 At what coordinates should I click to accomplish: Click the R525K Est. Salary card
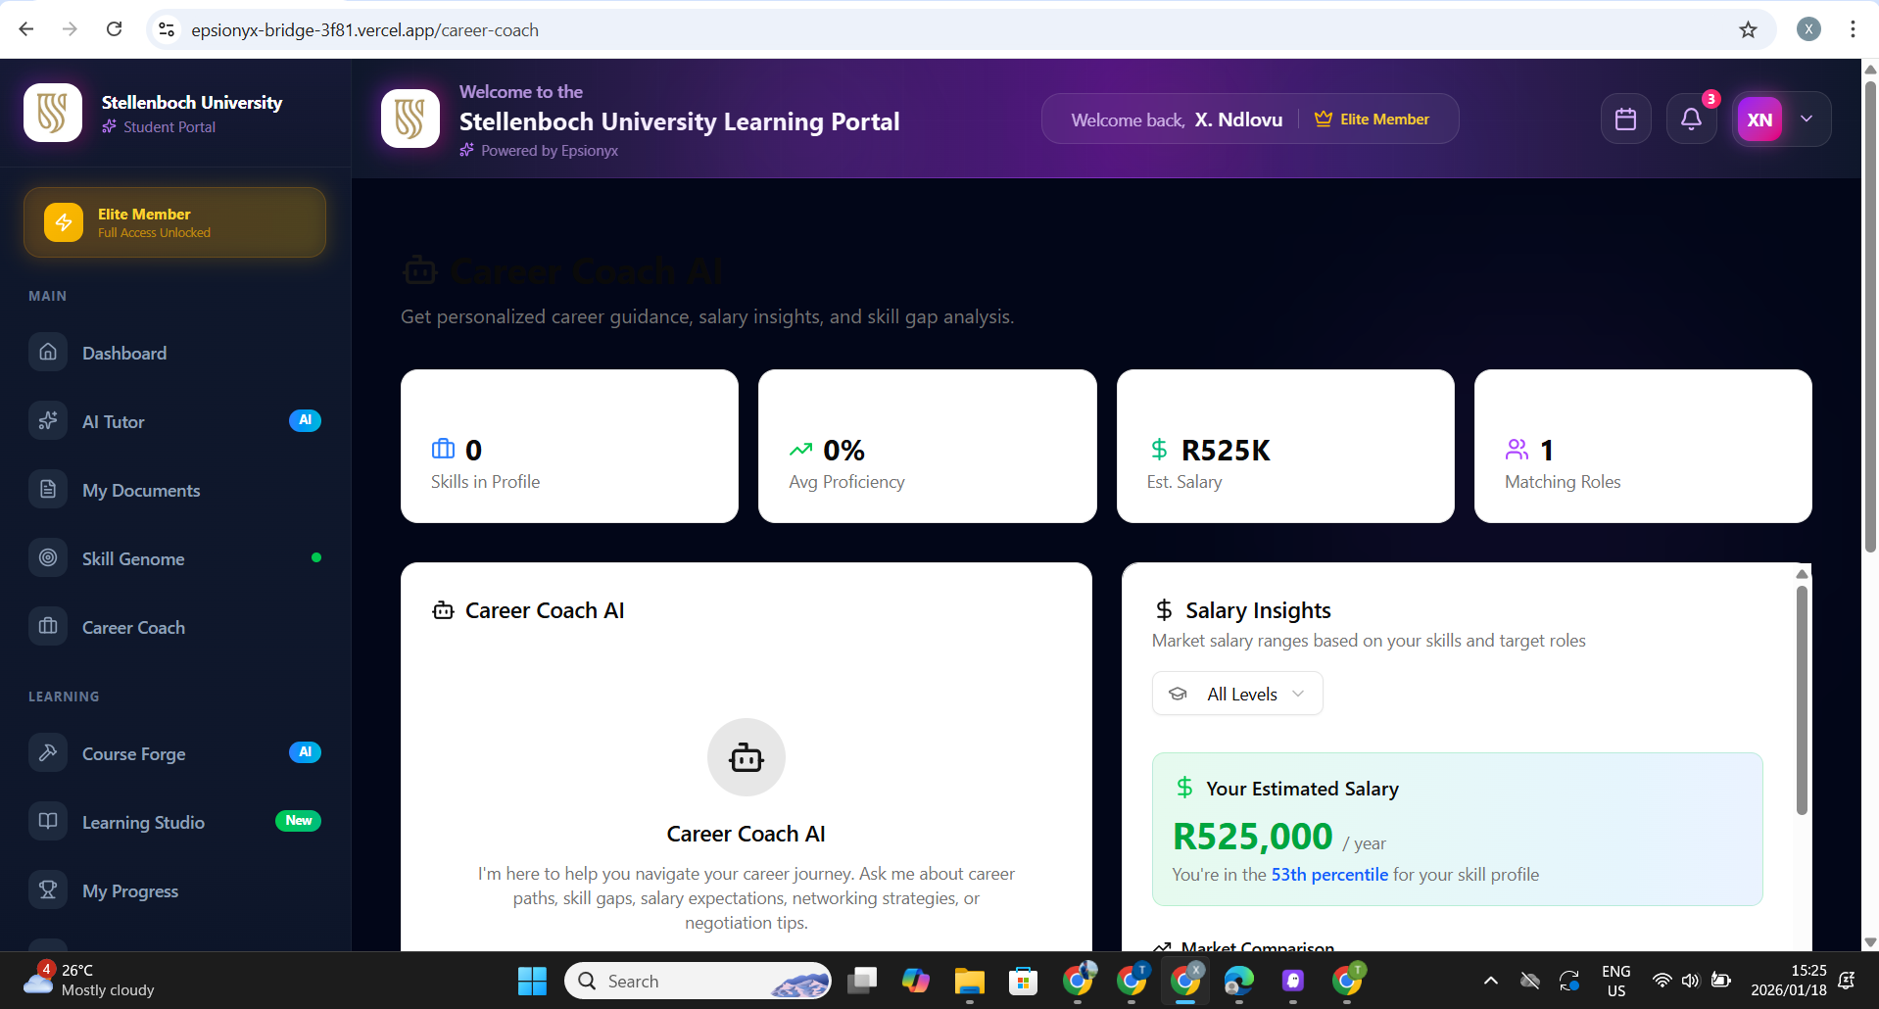click(x=1285, y=446)
